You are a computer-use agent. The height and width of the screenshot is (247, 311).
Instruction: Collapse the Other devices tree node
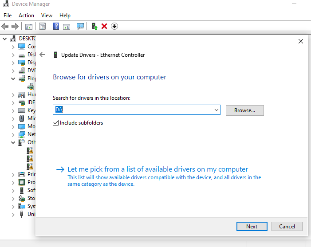(x=12, y=142)
